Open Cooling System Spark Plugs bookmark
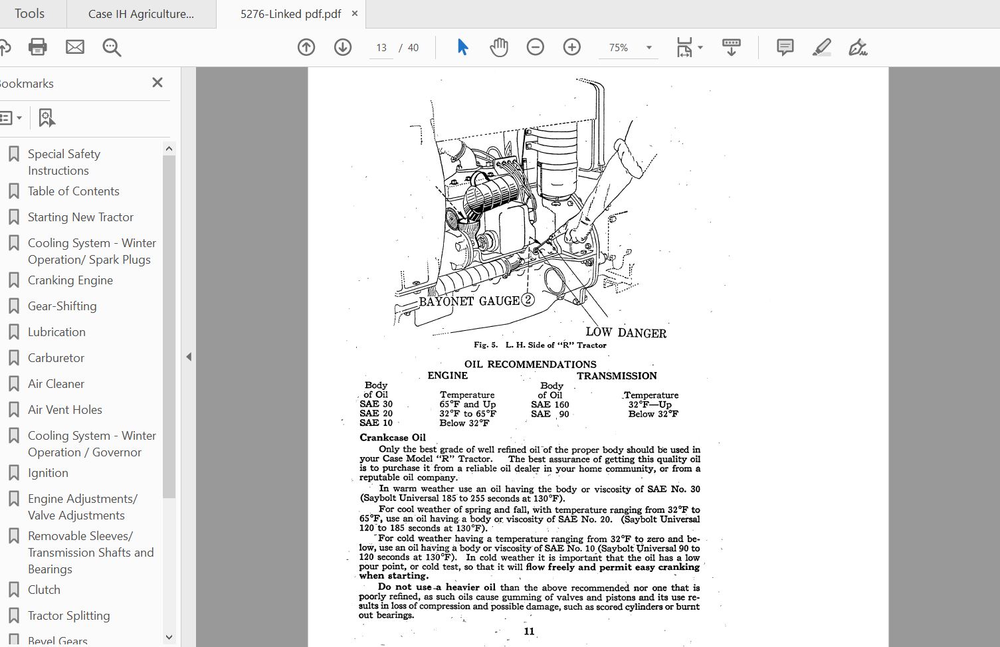Screen dimensions: 1000x647 pyautogui.click(x=92, y=251)
